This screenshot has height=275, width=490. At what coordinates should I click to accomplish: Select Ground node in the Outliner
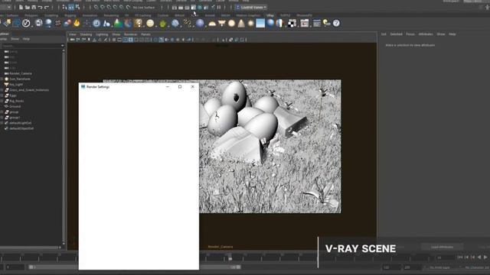click(x=15, y=106)
